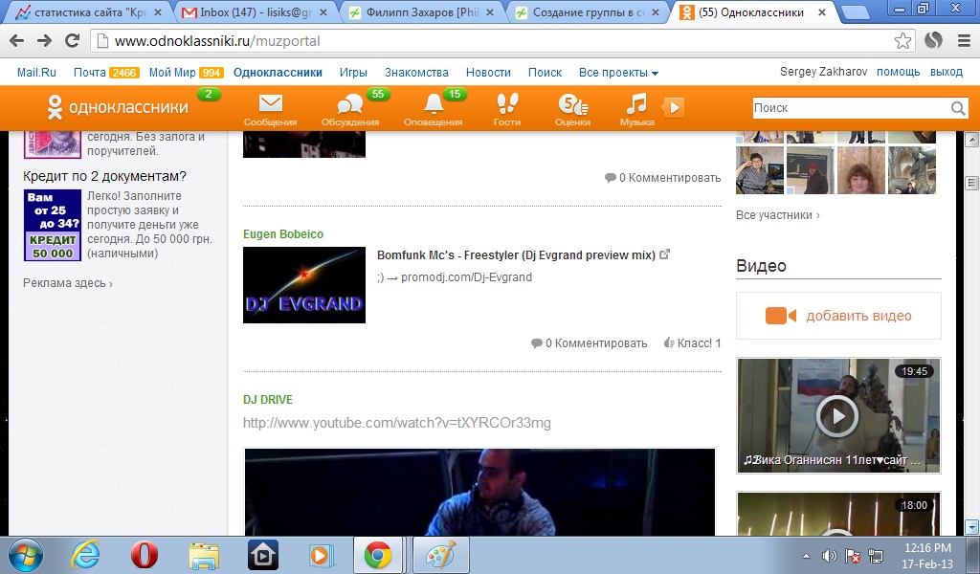The width and height of the screenshot is (980, 574).
Task: Click Все участники link
Action: [x=777, y=215]
